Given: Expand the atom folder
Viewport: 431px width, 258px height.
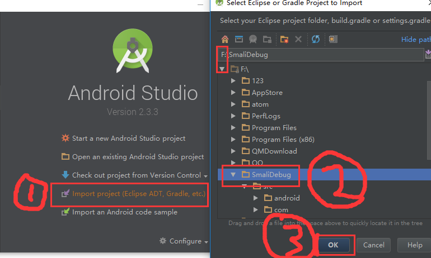Looking at the screenshot, I should [233, 104].
